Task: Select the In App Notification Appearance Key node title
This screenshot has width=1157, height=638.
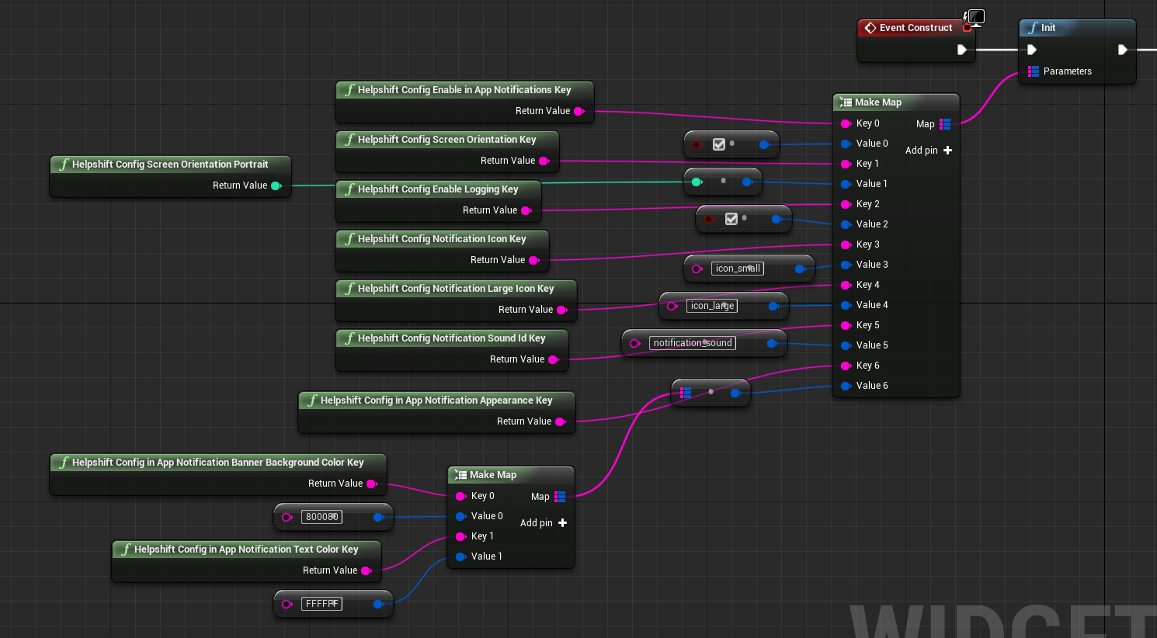Action: click(x=436, y=400)
